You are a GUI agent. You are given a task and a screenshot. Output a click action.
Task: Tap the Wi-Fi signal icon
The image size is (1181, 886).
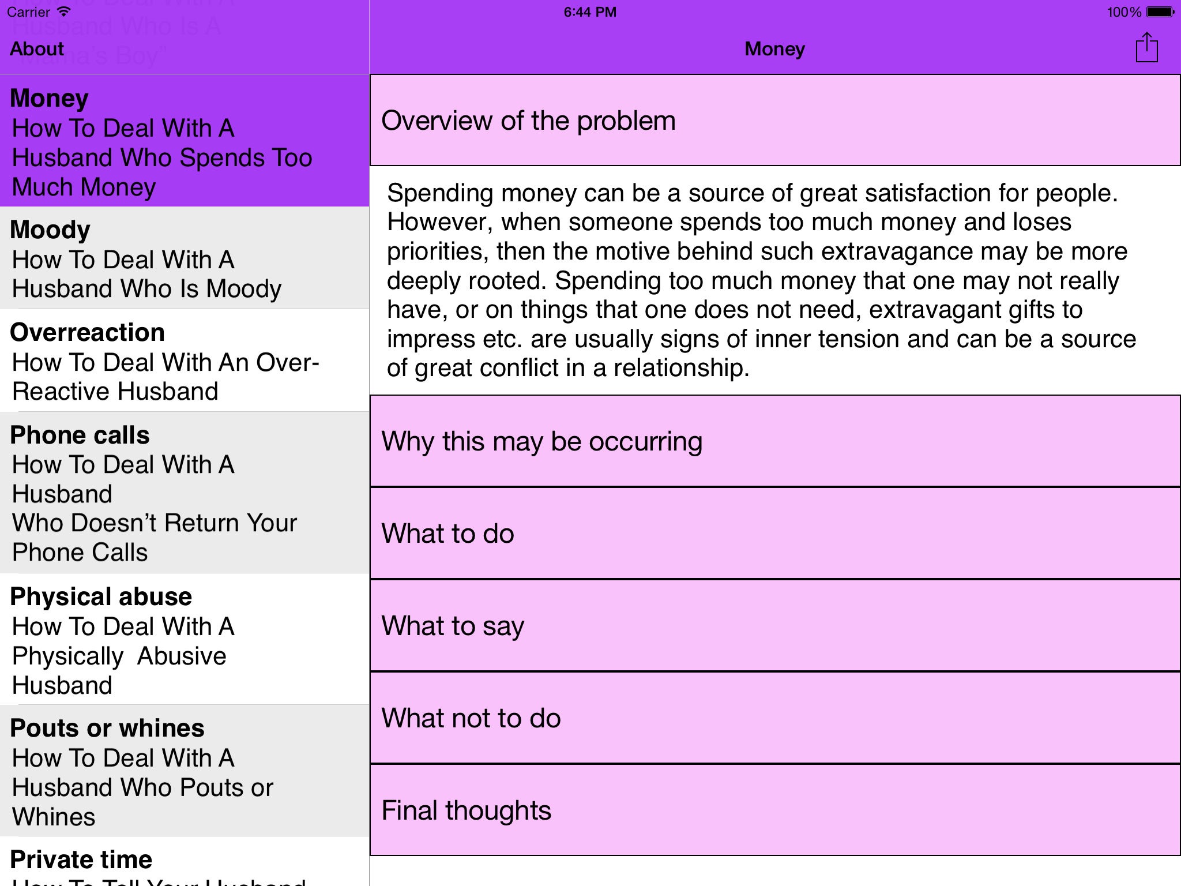65,12
